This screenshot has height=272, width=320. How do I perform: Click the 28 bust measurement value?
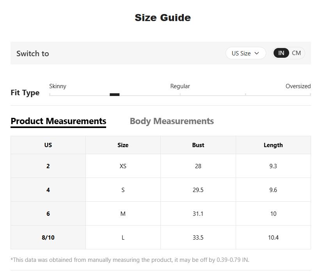(x=198, y=166)
